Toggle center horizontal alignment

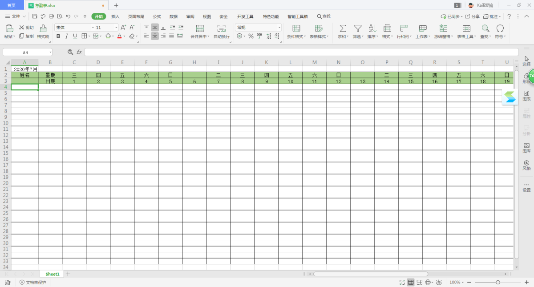(x=155, y=36)
